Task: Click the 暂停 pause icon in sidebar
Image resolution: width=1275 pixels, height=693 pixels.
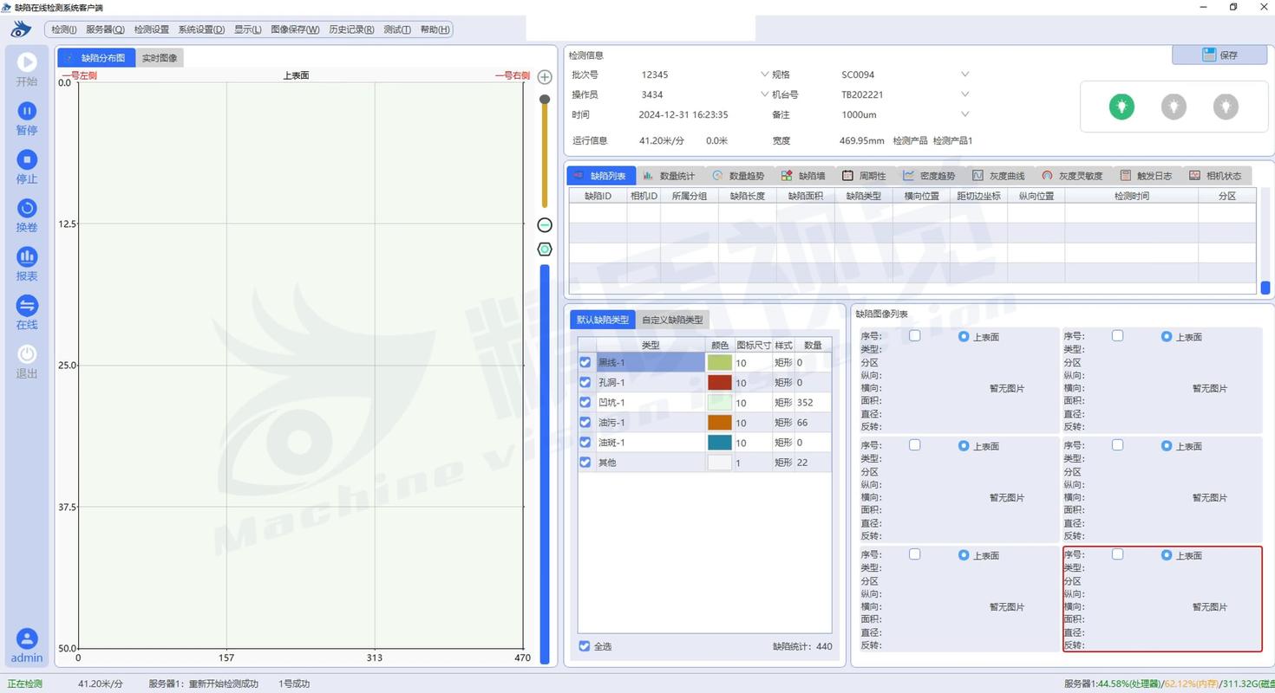Action: click(x=27, y=111)
